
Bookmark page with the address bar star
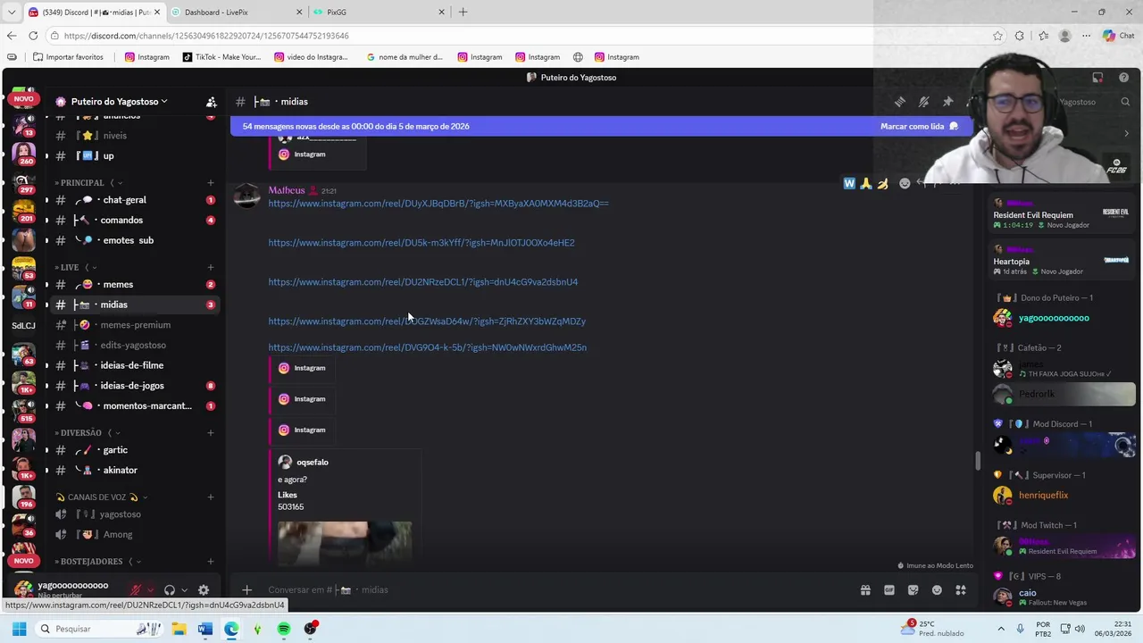tap(997, 36)
